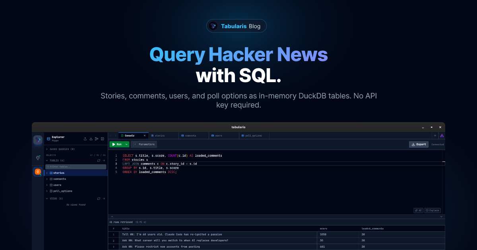
Task: Open the Run button dropdown arrow
Action: 126,144
